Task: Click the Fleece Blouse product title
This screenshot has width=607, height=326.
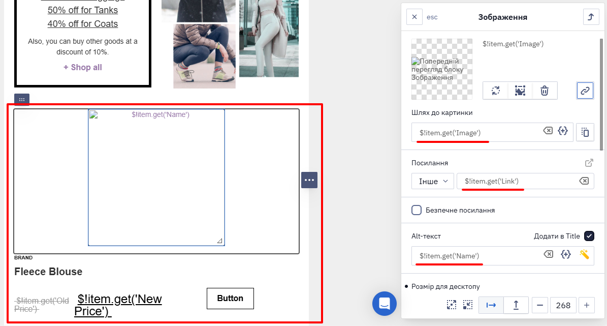Action: pos(48,272)
